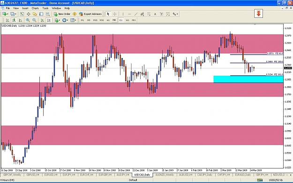This screenshot has height=183, width=293.
Task: Switch chart to Line Chart view
Action: [20, 20]
